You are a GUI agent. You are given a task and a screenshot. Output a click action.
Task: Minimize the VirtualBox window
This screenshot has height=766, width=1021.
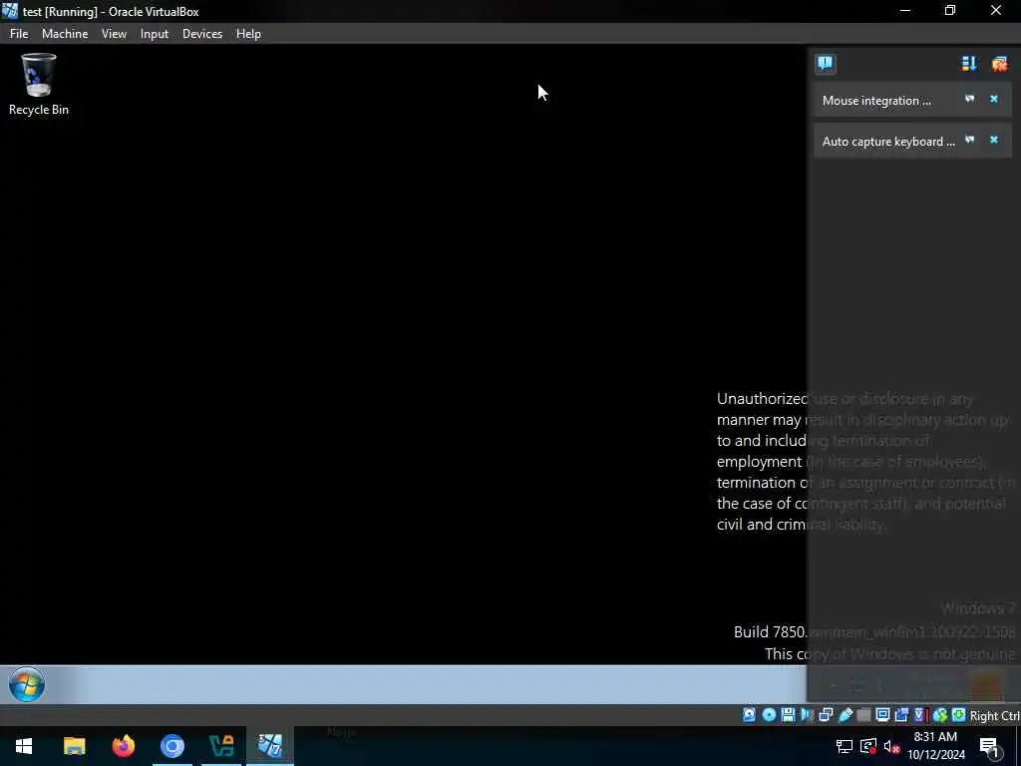pos(905,10)
